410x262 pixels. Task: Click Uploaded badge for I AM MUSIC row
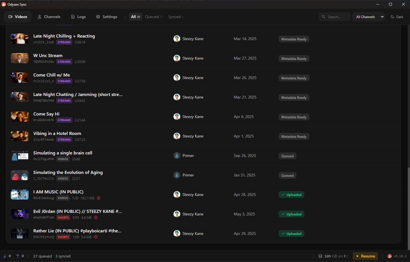click(x=291, y=195)
